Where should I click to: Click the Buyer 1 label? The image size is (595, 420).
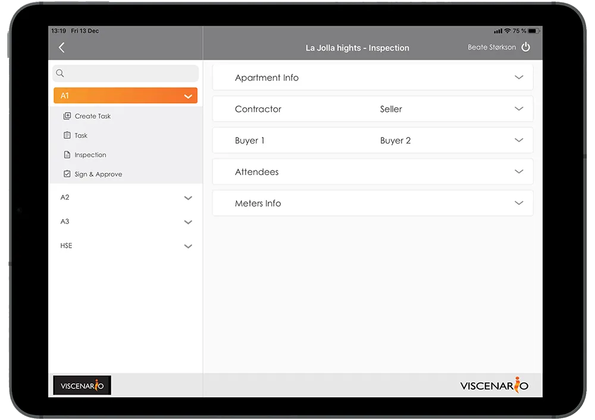click(250, 141)
